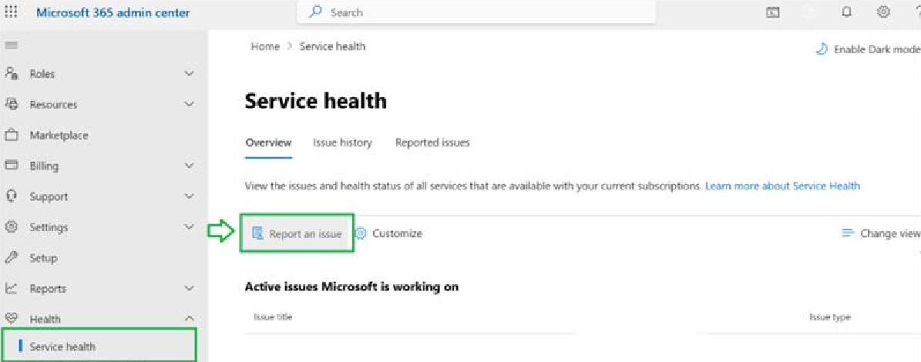Screen dimensions: 921x362
Task: Open the Cloud Shell terminal icon
Action: (774, 13)
